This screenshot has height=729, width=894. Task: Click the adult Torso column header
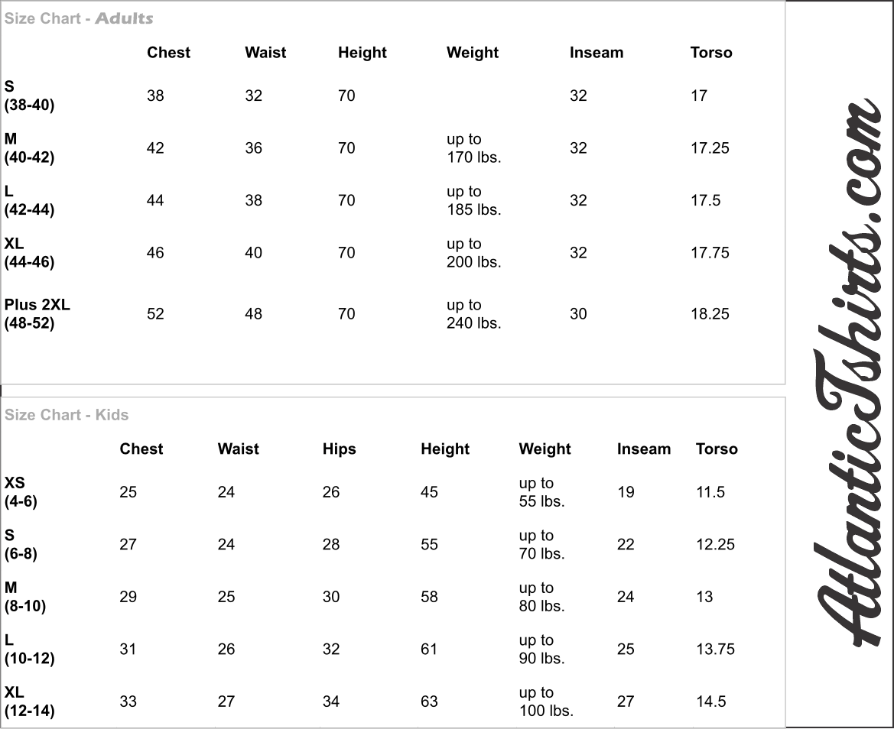click(x=711, y=53)
